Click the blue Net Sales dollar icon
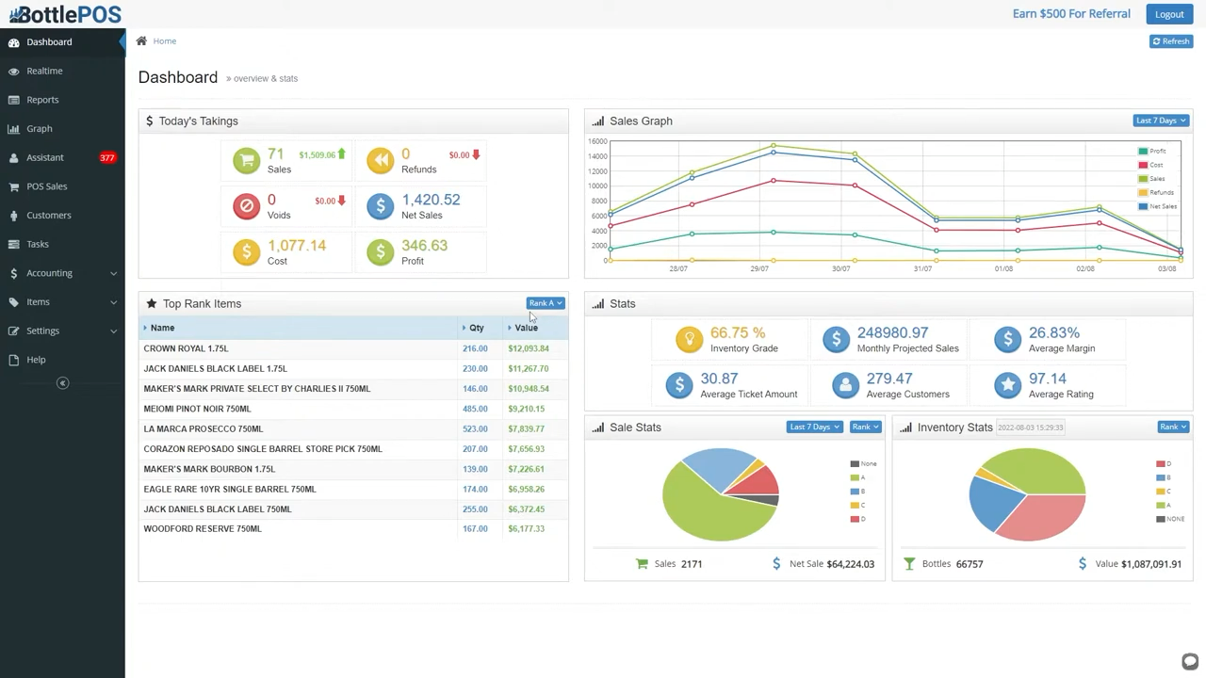This screenshot has height=678, width=1206. coord(381,206)
